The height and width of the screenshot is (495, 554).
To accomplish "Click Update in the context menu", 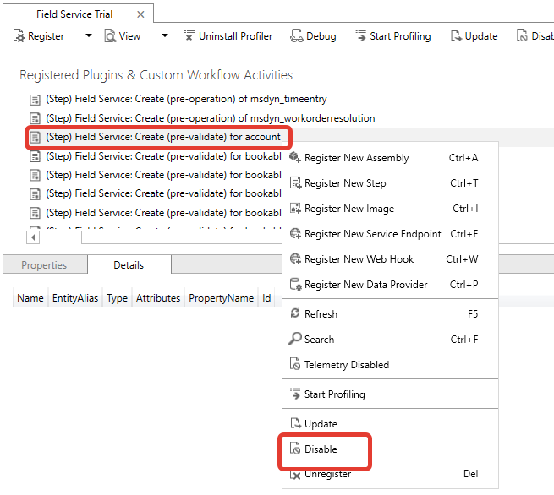I will (x=390, y=424).
